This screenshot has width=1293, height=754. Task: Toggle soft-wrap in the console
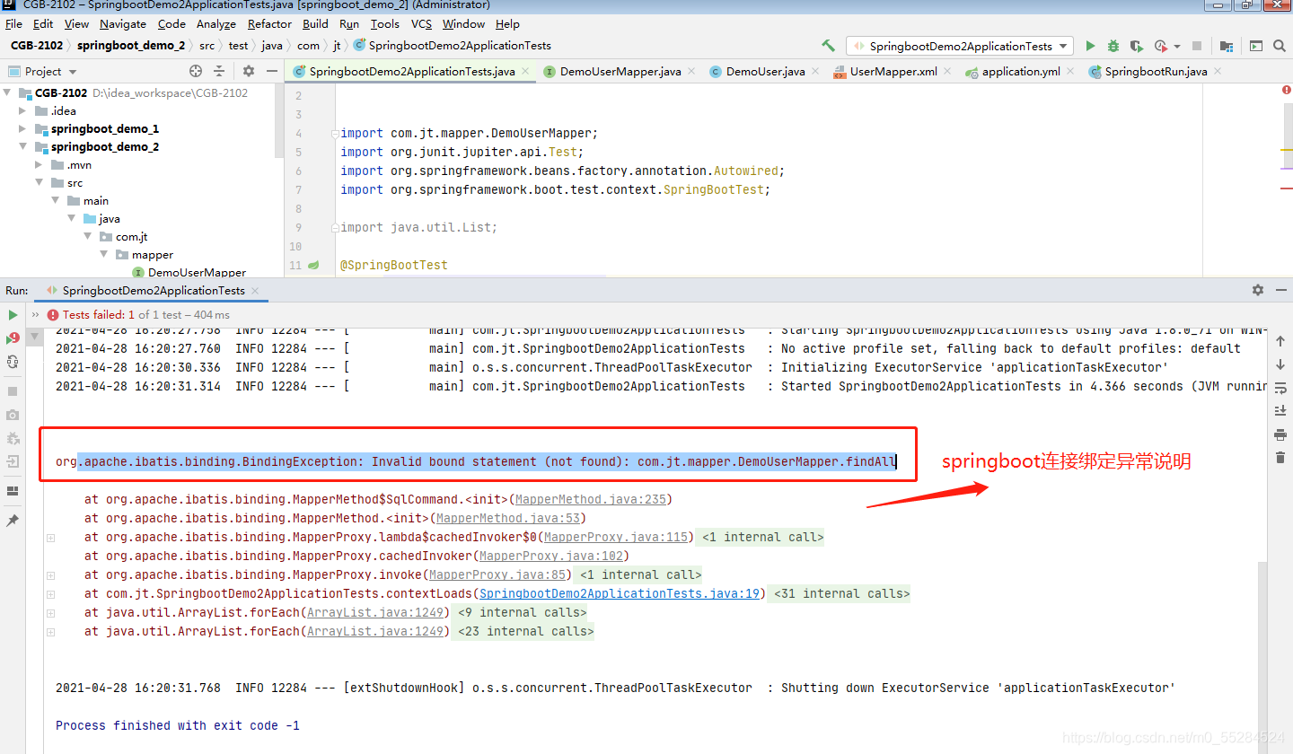click(x=1280, y=388)
